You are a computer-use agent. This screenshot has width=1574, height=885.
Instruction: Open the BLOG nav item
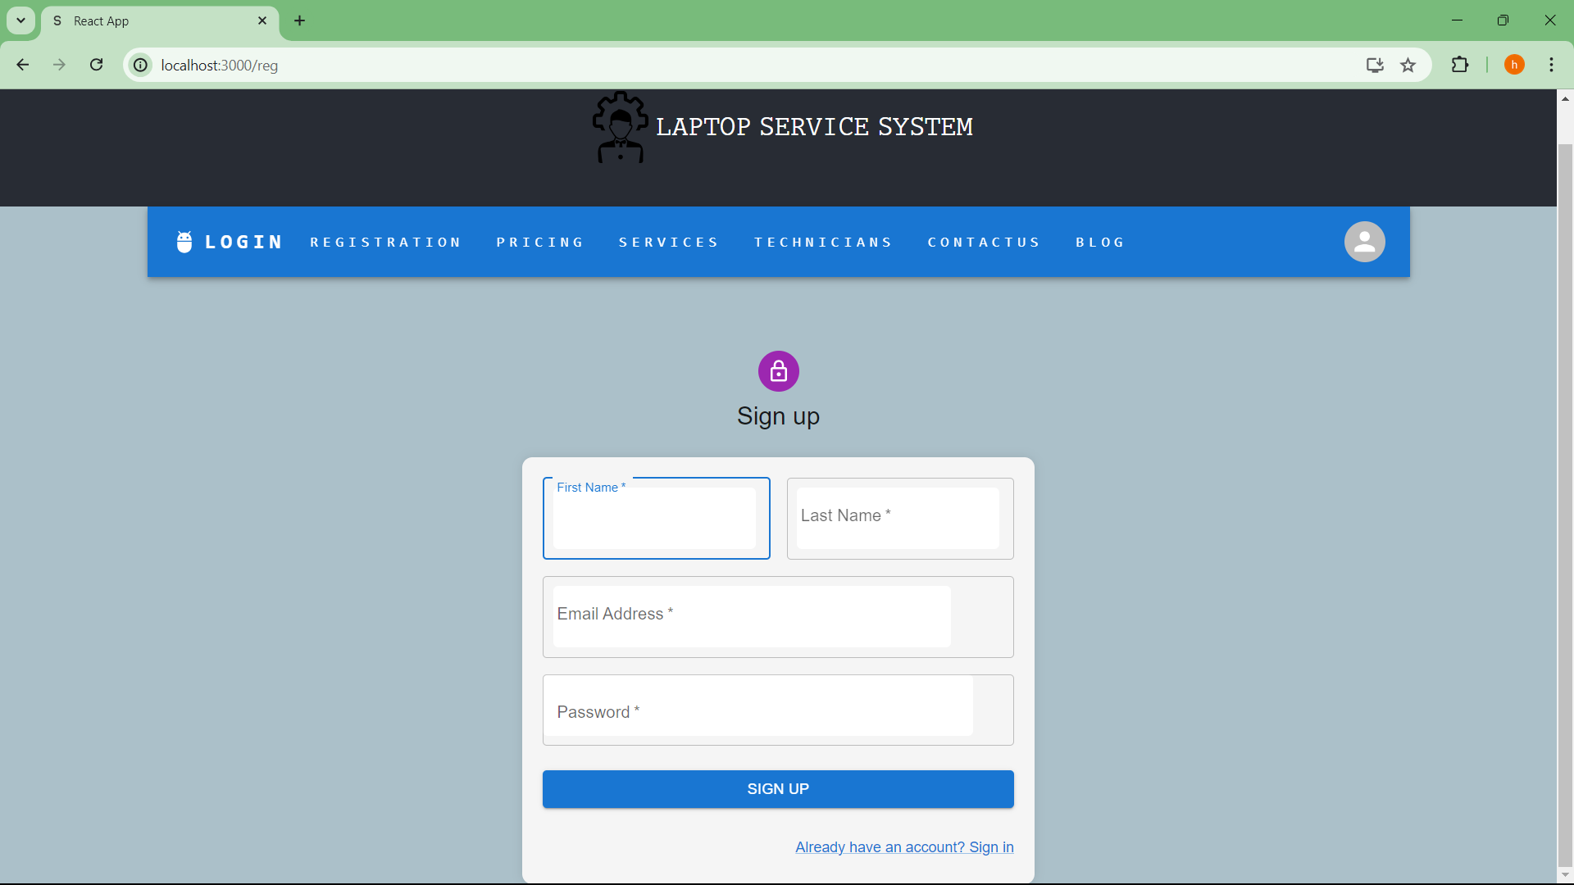1100,242
